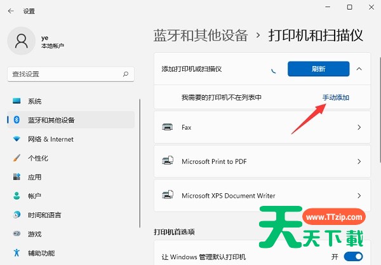The width and height of the screenshot is (381, 265).
Task: Click the Network & Internet wifi icon
Action: click(x=17, y=139)
